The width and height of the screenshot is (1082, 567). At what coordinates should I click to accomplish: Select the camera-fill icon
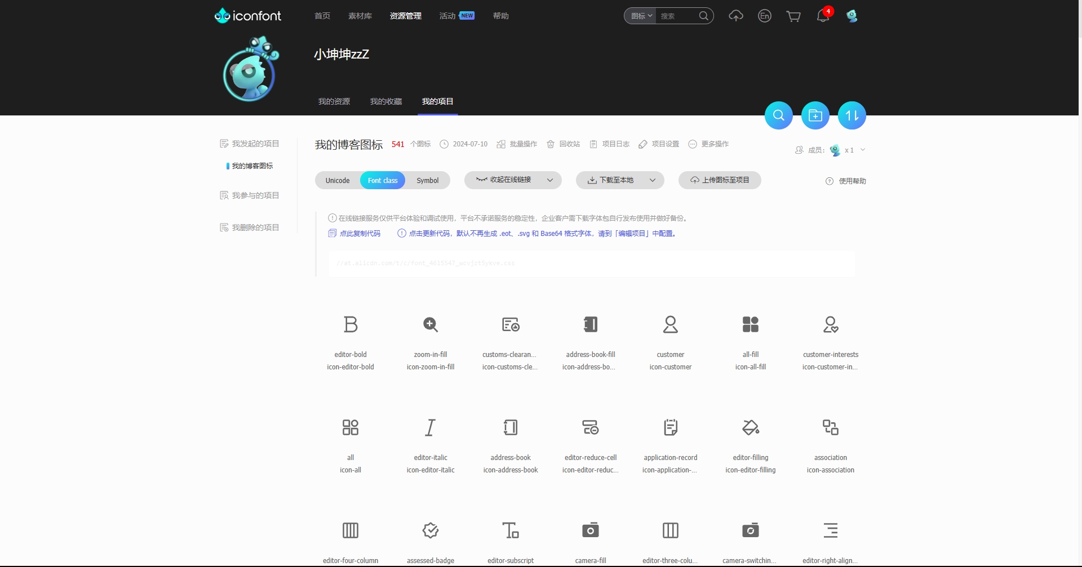(x=590, y=530)
